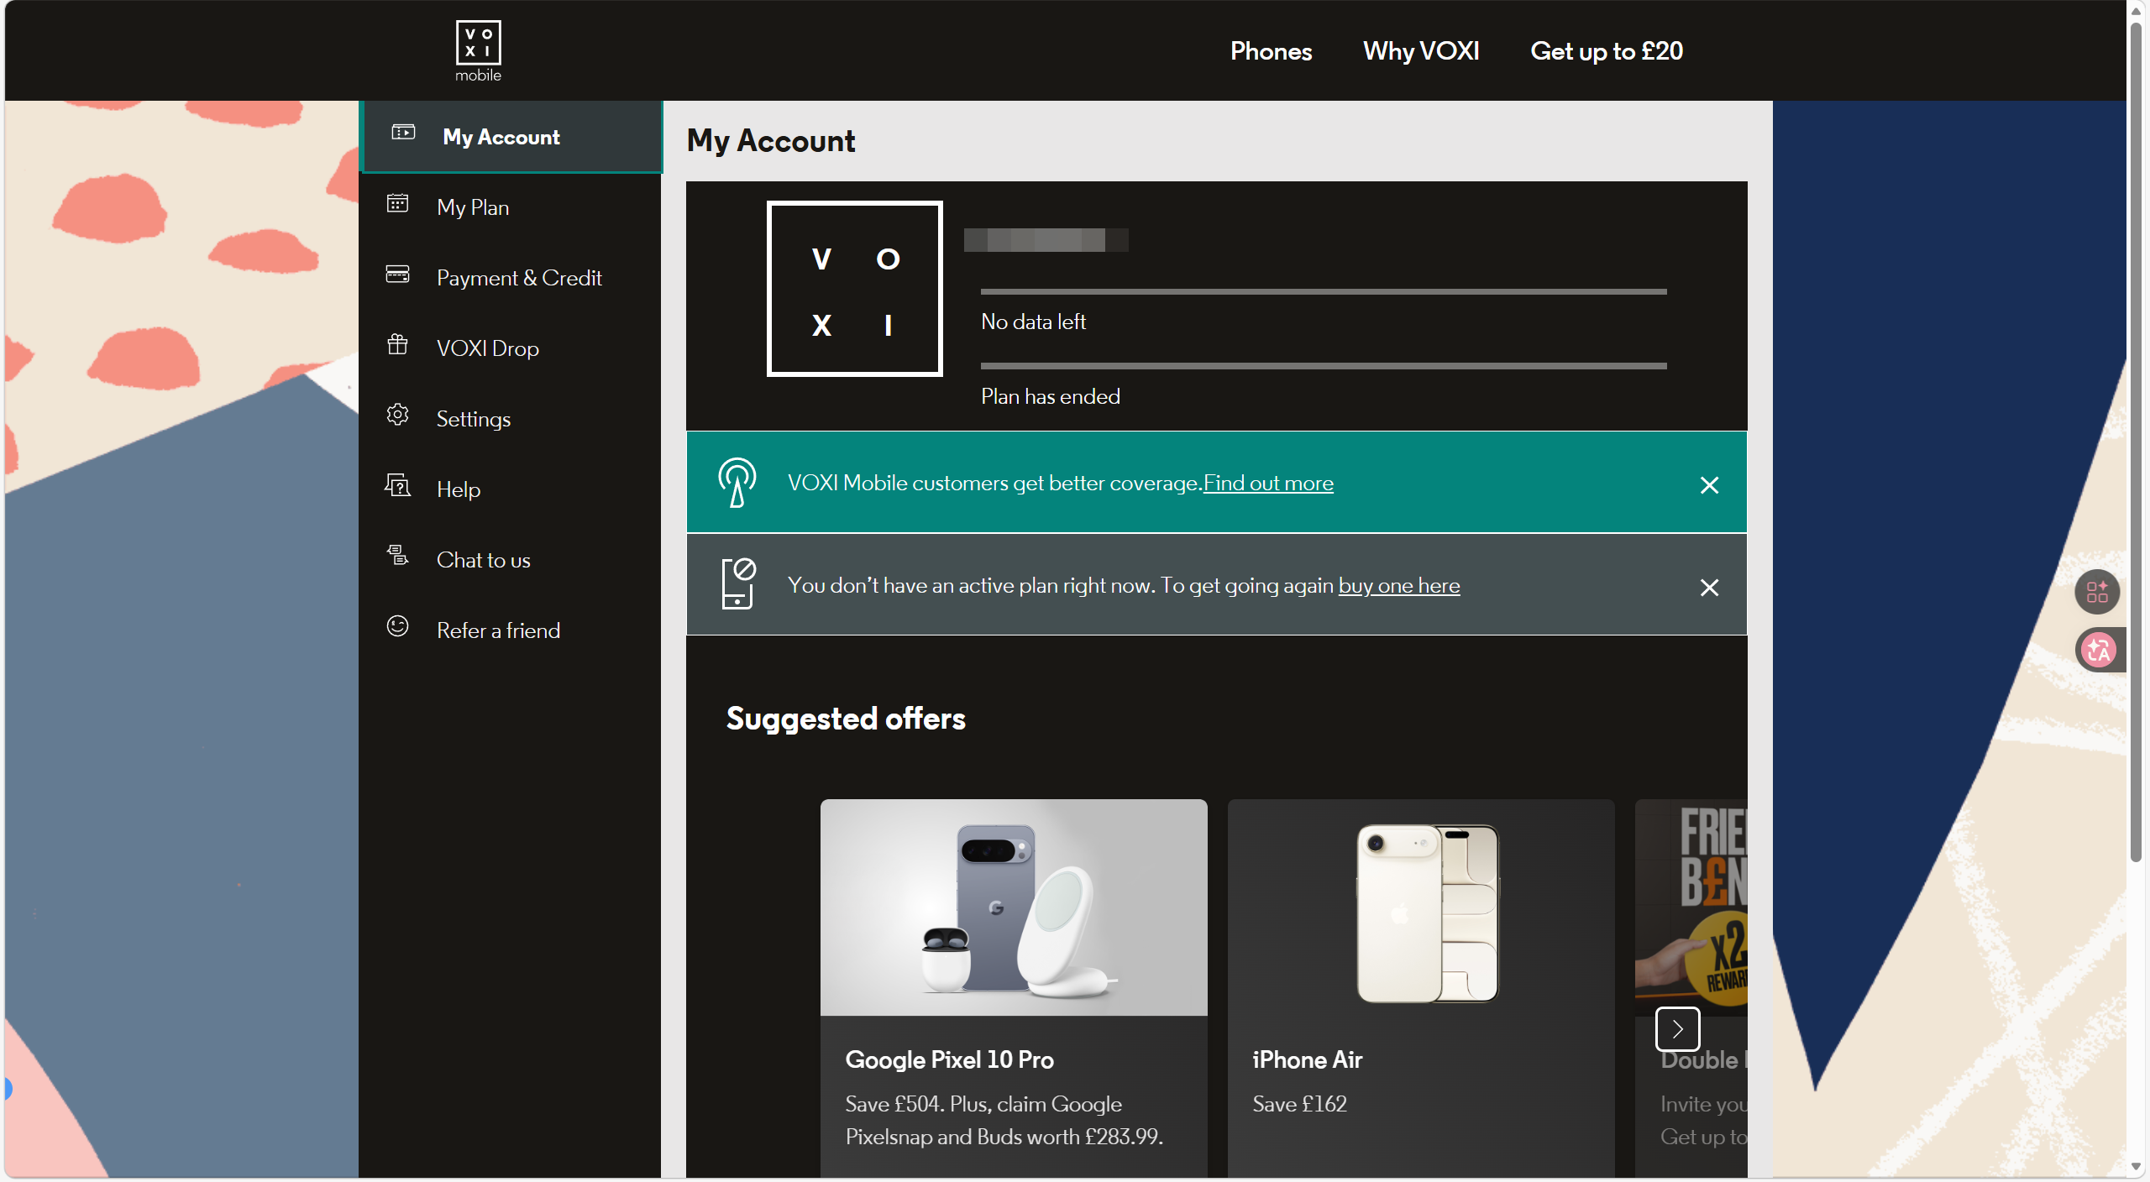Click the question icon beside Help
Viewport: 2150px width, 1182px height.
[x=397, y=485]
